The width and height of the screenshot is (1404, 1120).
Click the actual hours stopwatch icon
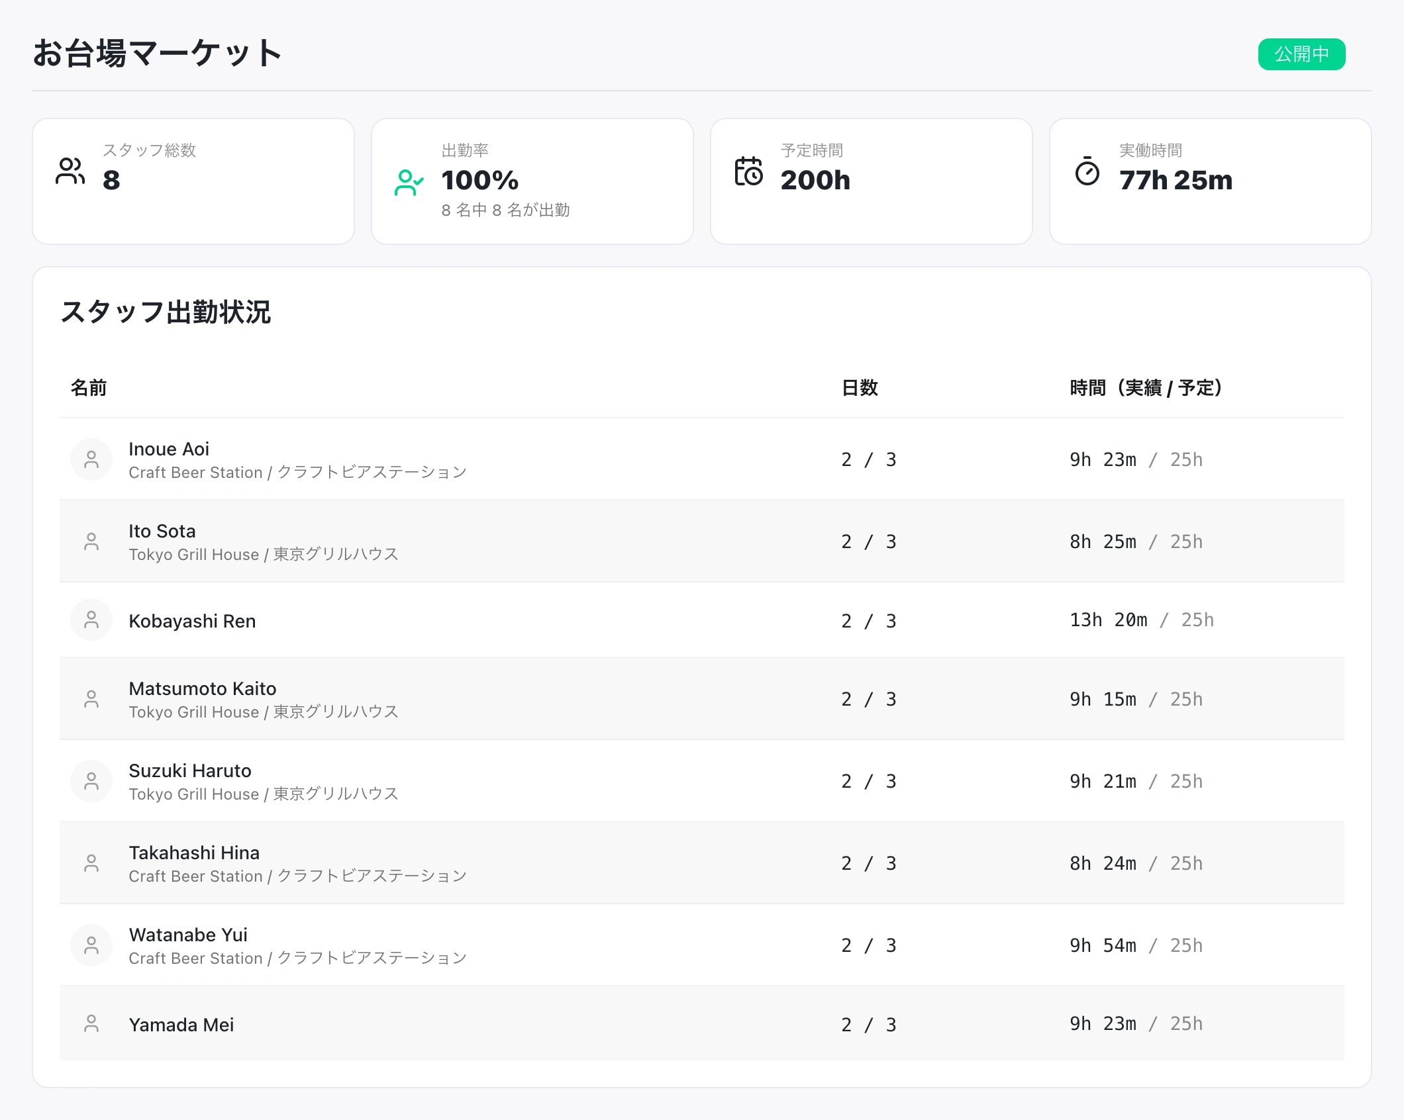pyautogui.click(x=1087, y=171)
